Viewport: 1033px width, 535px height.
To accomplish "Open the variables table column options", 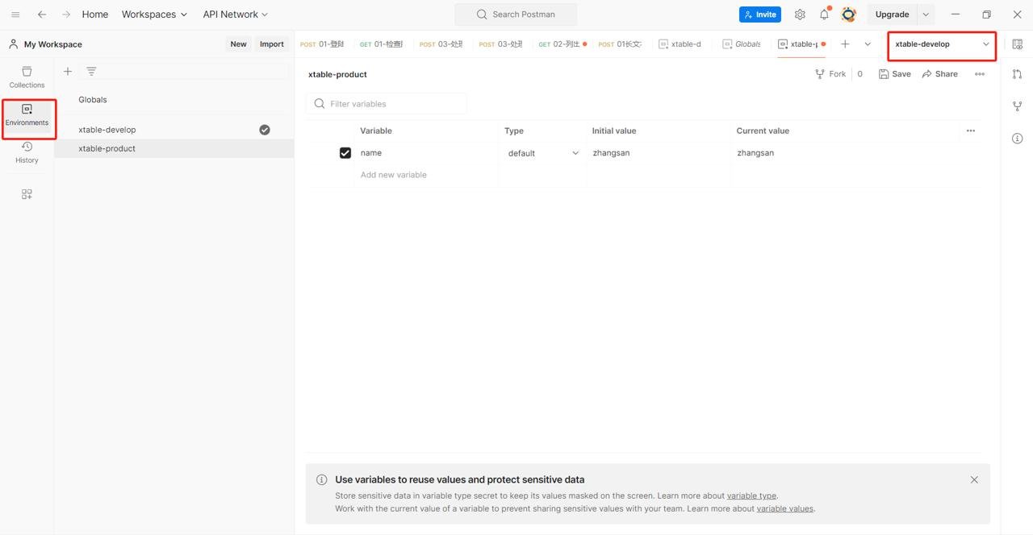I will pos(971,131).
